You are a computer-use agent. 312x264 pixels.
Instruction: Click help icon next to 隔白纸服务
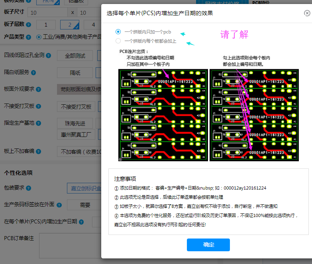[x=33, y=72]
